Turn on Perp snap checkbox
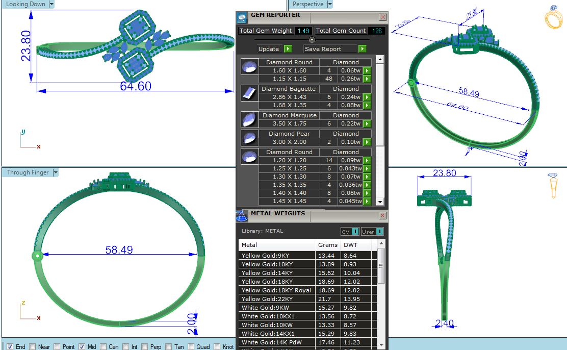Screen dimensions: 567x350 pyautogui.click(x=145, y=347)
